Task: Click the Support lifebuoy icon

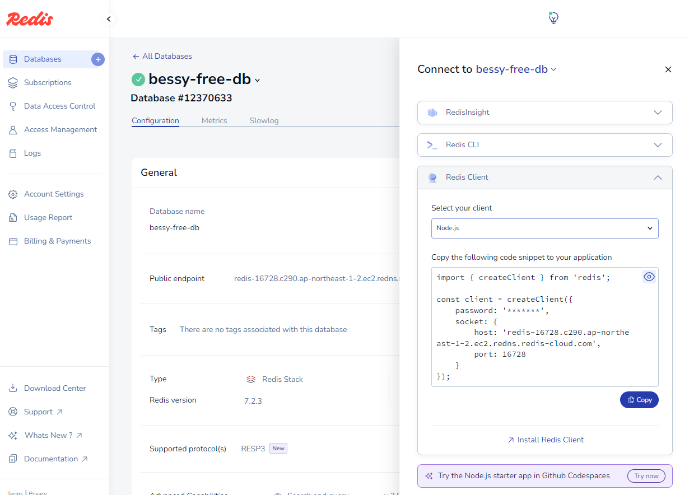Action: pyautogui.click(x=13, y=412)
